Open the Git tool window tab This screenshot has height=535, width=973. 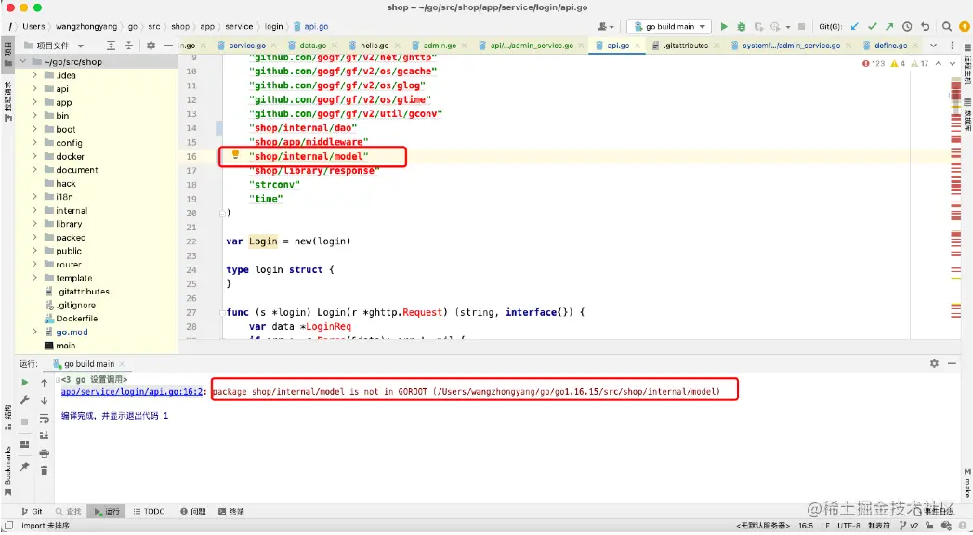point(33,512)
